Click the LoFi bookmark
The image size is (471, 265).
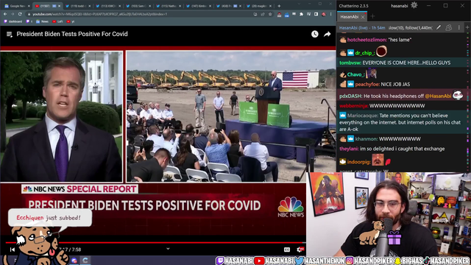pyautogui.click(x=57, y=21)
